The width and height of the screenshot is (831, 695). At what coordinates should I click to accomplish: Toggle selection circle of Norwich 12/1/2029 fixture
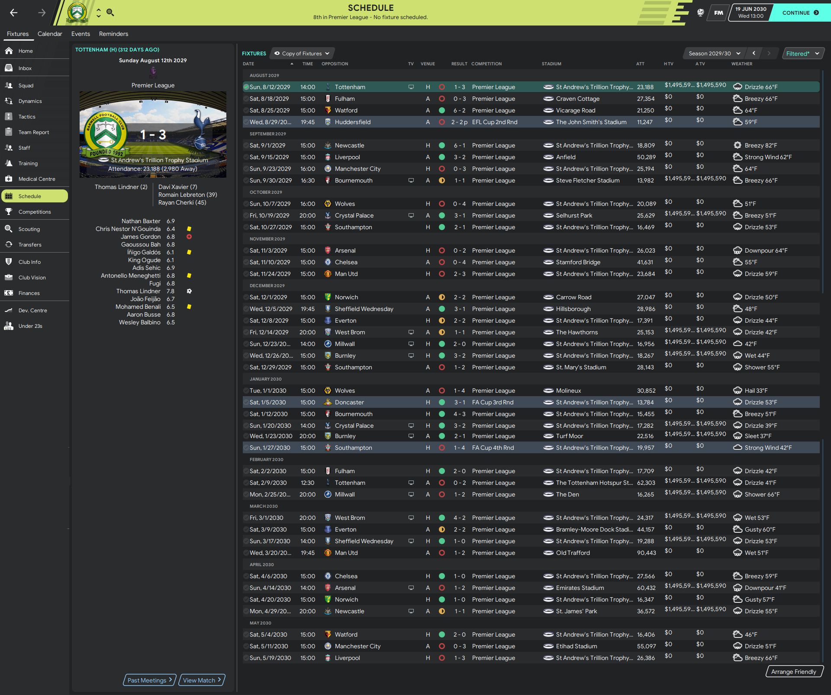pyautogui.click(x=246, y=297)
